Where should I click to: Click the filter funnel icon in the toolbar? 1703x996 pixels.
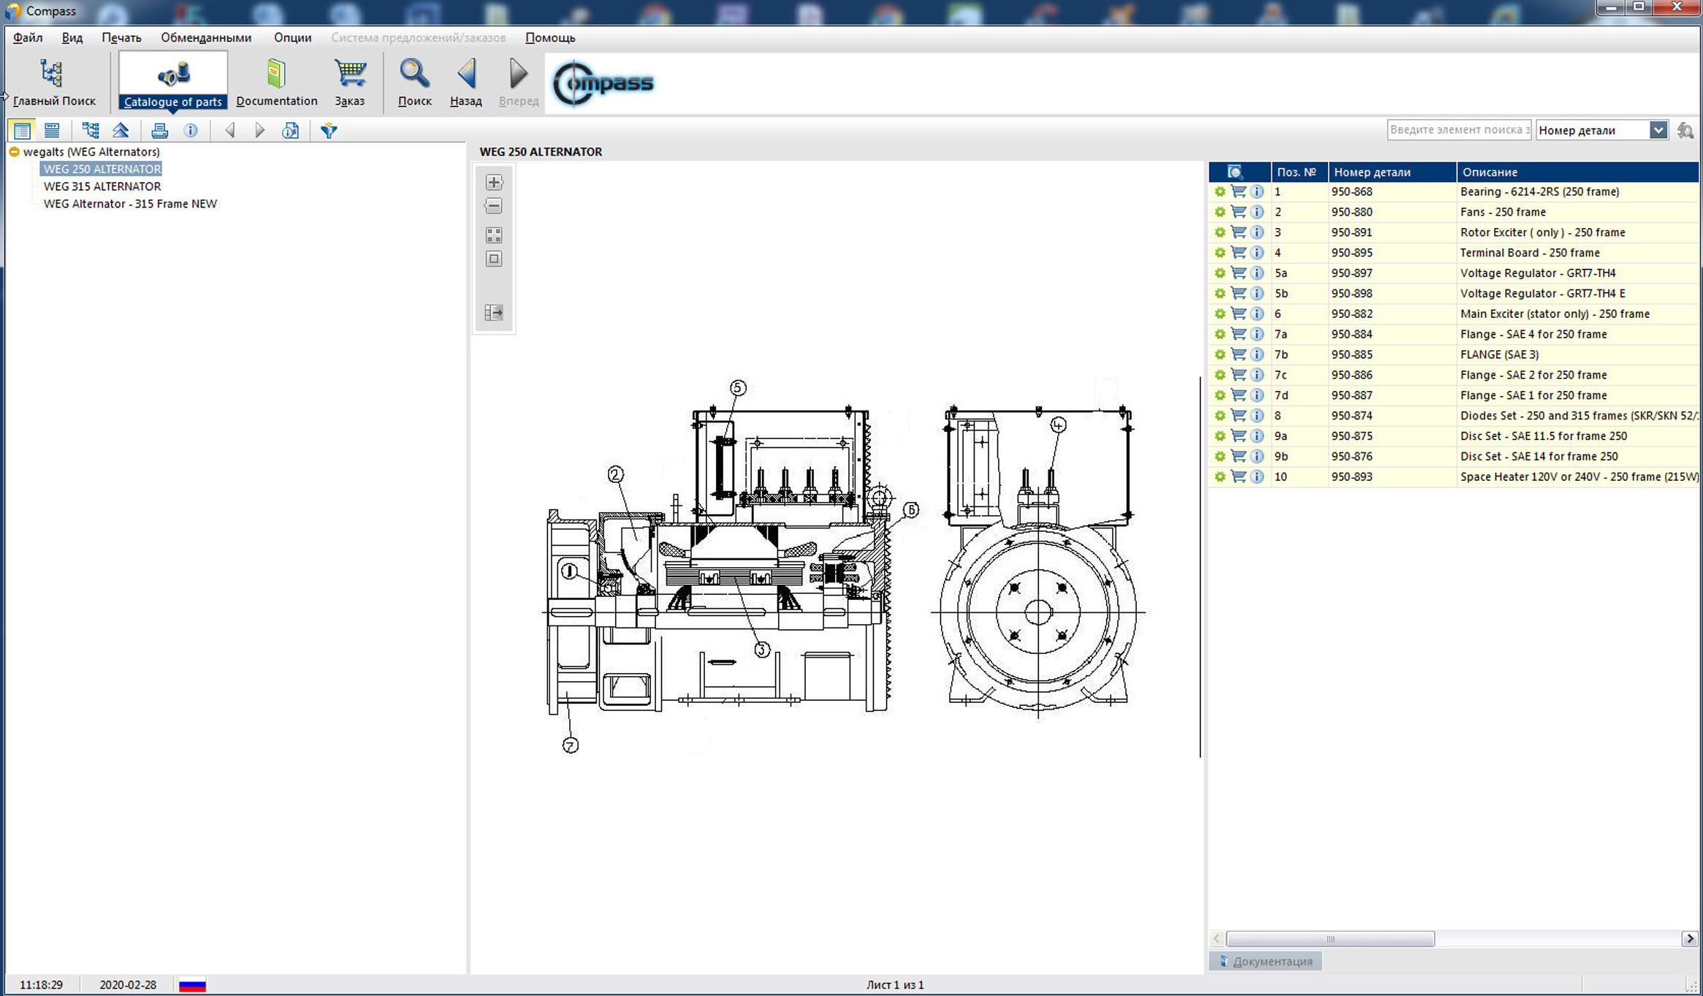[329, 131]
